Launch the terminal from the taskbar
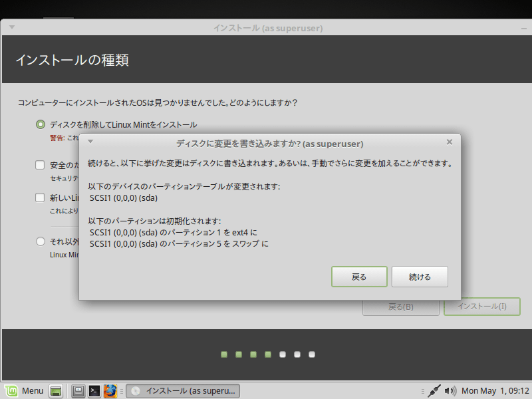This screenshot has width=532, height=399. click(94, 391)
